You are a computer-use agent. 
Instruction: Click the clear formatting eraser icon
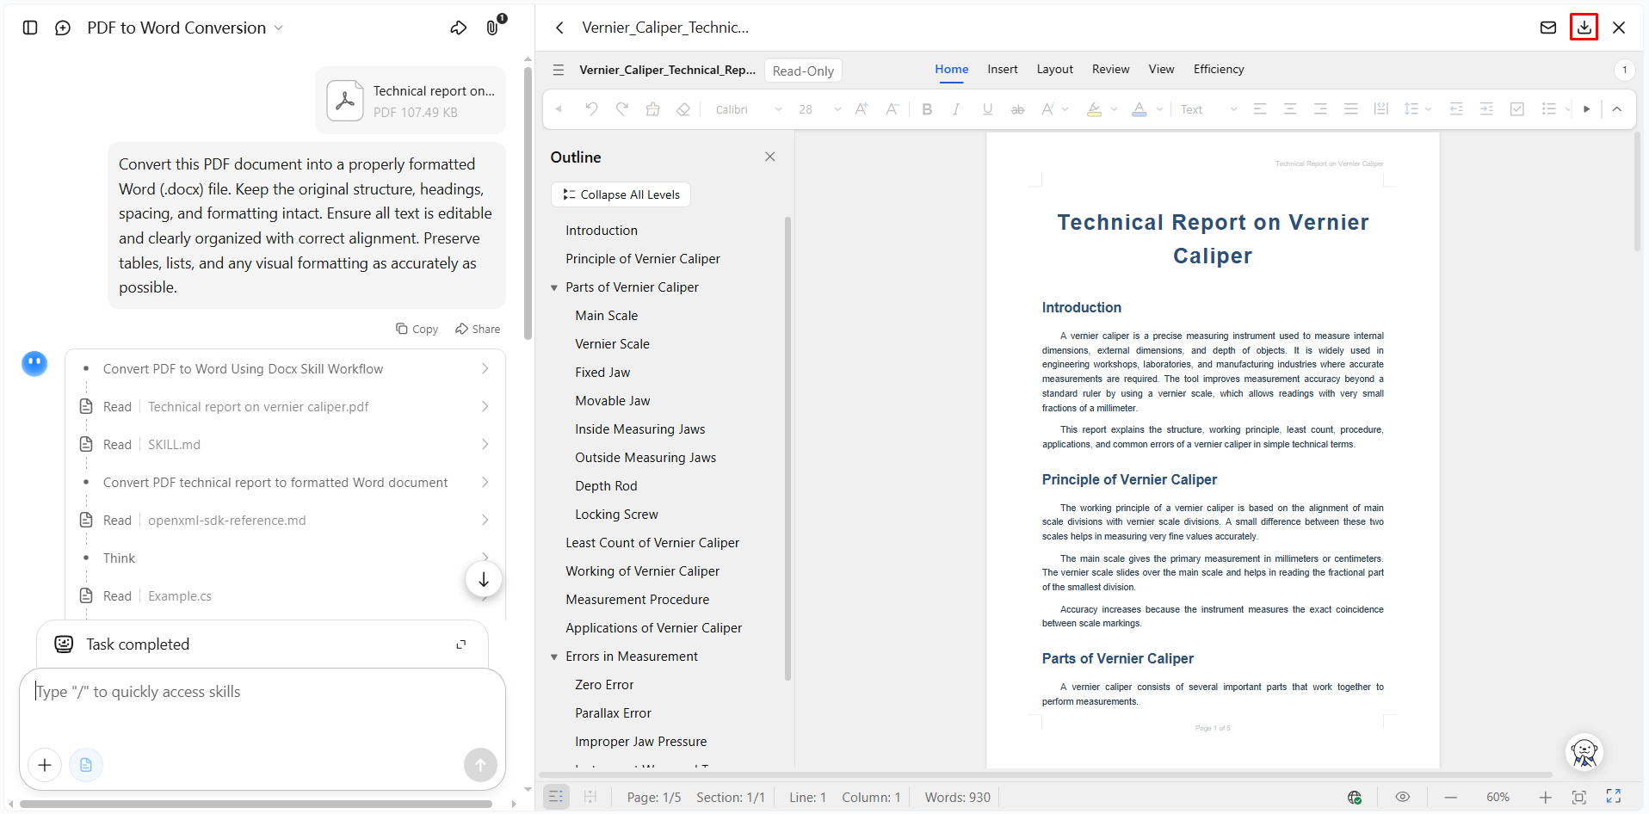(683, 109)
